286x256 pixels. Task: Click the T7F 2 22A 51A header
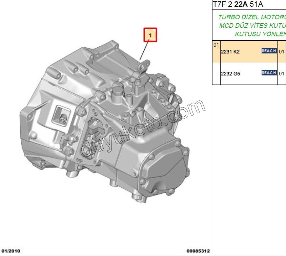[x=238, y=4]
